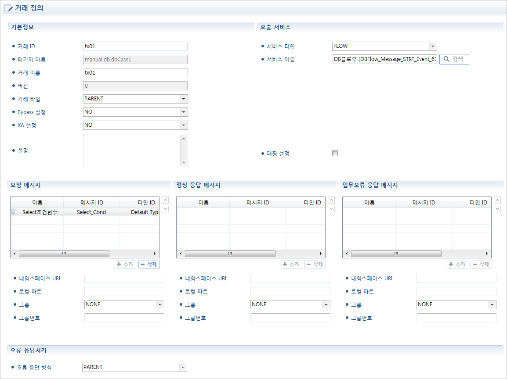507x379 pixels.
Task: Click the 거래 ID input field
Action: pyautogui.click(x=135, y=46)
